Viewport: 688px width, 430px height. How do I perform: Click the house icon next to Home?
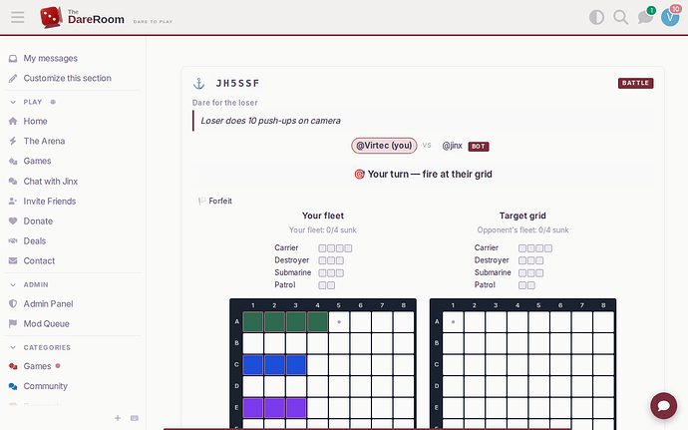pyautogui.click(x=13, y=121)
